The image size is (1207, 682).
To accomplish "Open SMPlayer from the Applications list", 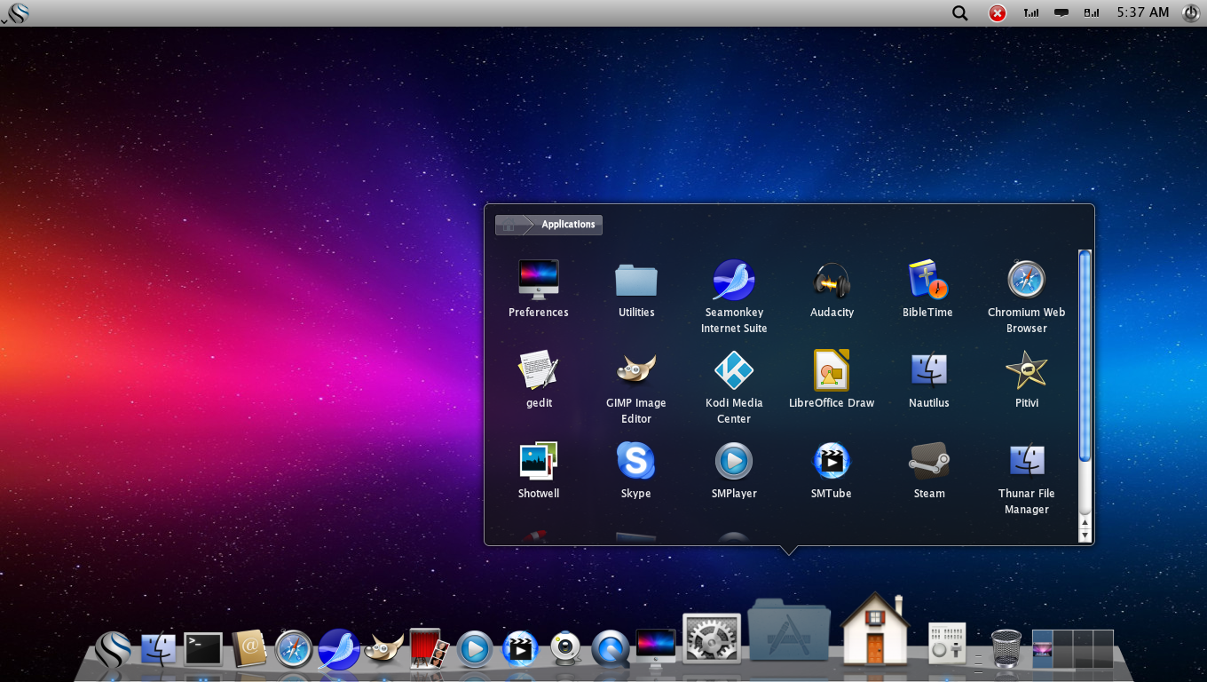I will (734, 470).
